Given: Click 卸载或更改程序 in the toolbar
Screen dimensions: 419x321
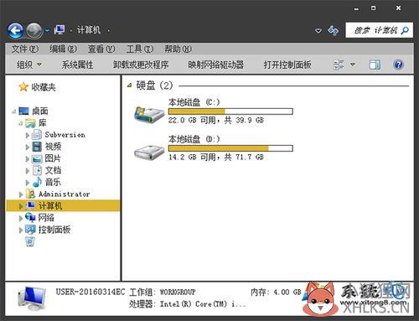Looking at the screenshot, I should (141, 65).
